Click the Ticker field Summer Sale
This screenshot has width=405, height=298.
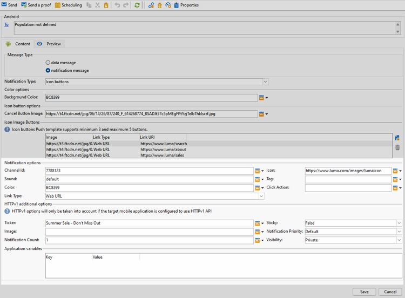point(149,223)
